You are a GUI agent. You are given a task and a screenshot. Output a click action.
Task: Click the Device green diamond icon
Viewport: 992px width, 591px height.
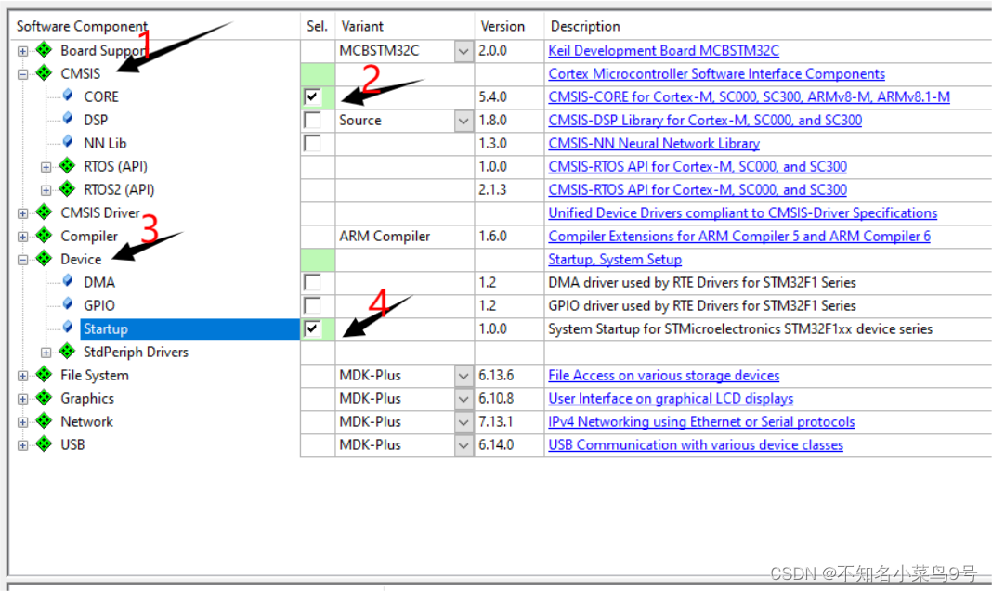44,258
